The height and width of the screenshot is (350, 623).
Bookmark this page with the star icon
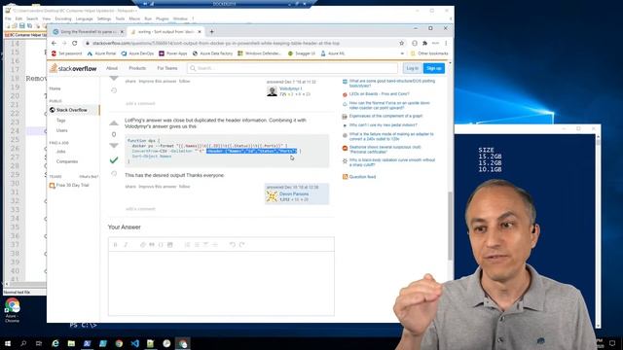coord(402,43)
